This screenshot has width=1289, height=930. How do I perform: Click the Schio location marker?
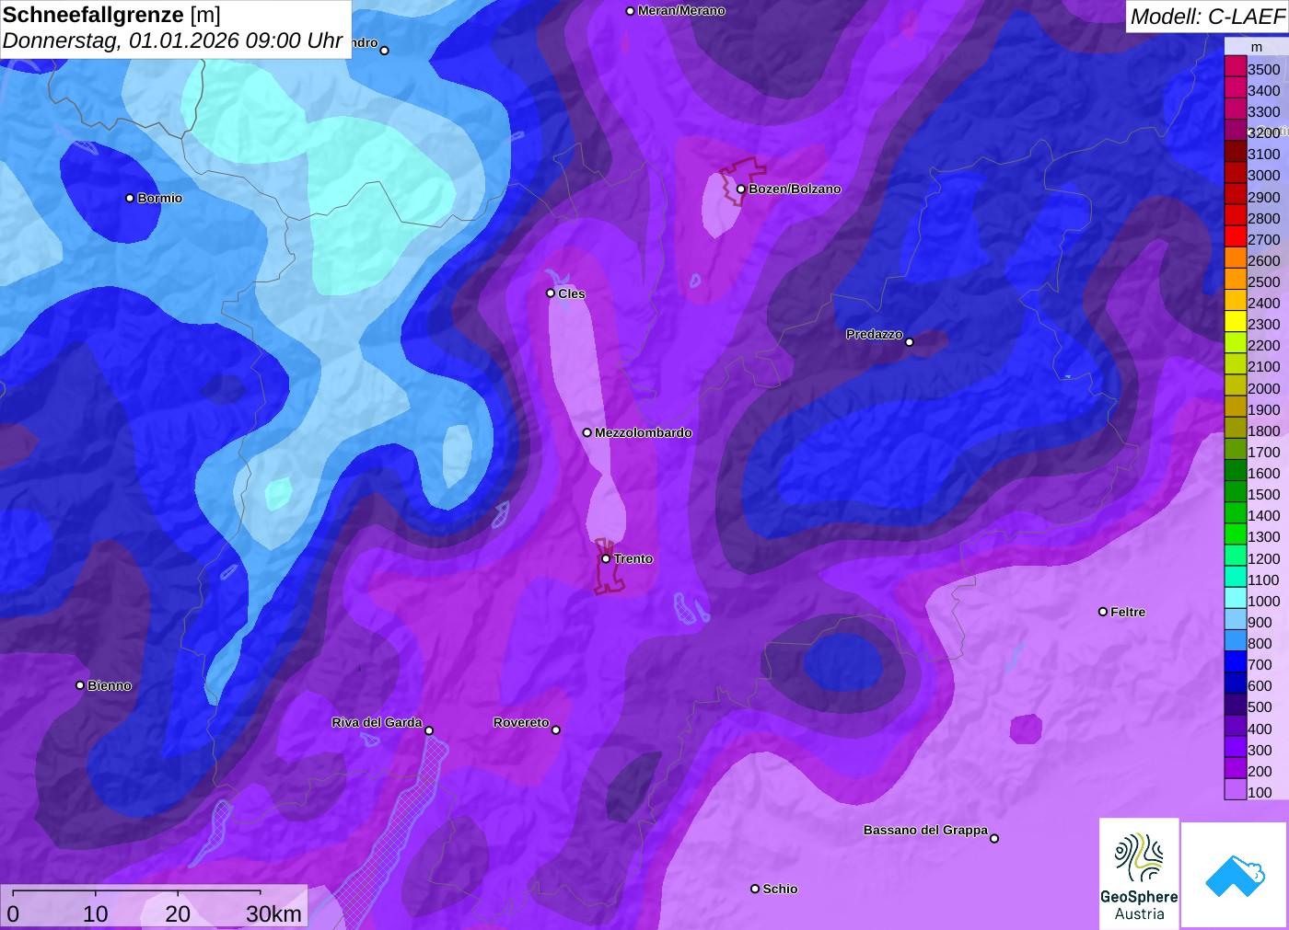[x=755, y=889]
